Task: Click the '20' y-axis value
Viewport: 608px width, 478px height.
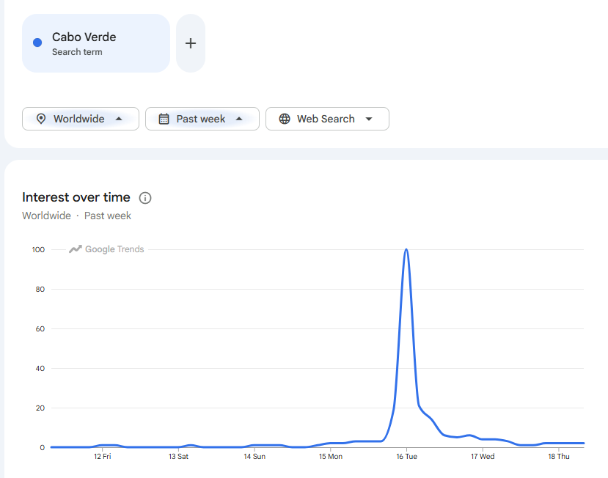Action: coord(40,408)
